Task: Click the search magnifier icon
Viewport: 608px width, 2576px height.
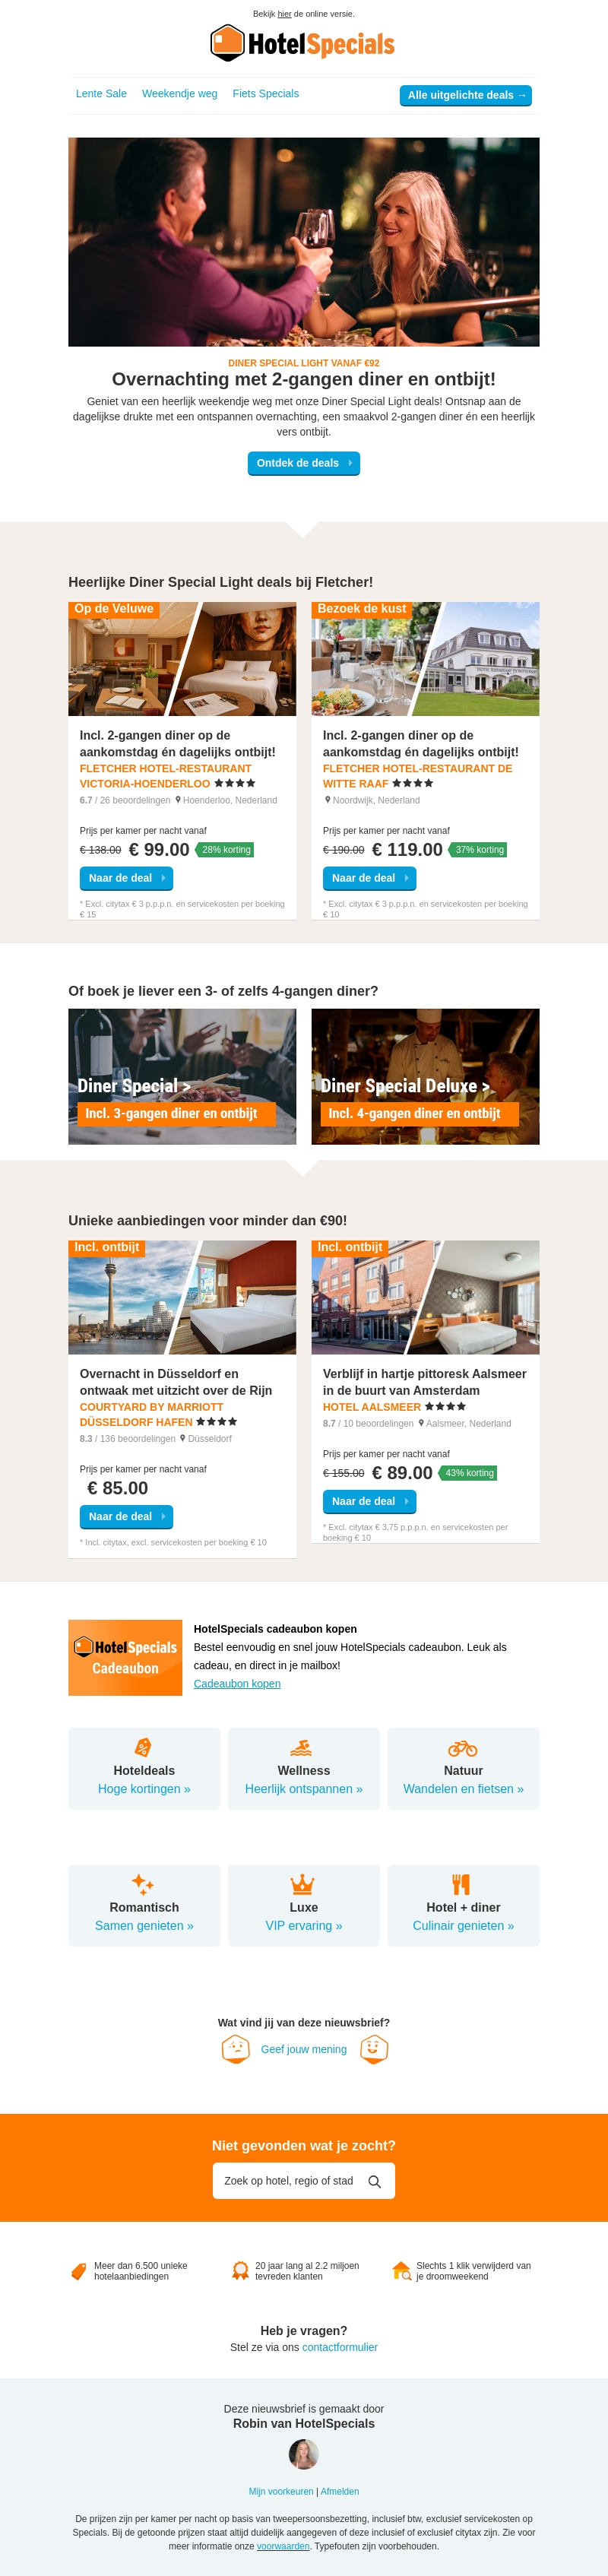Action: point(375,2182)
